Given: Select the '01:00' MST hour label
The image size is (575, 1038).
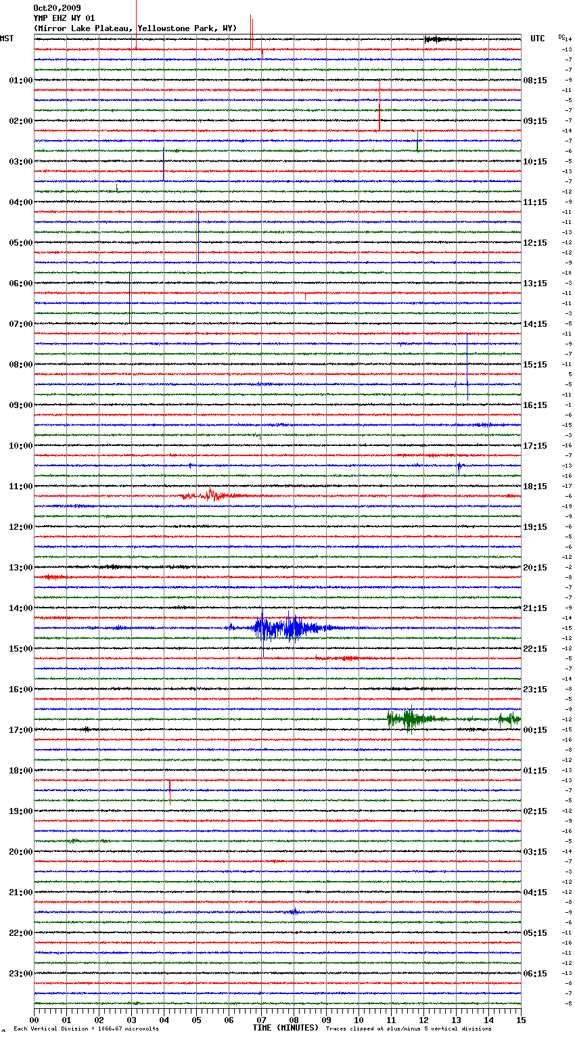Looking at the screenshot, I should [x=21, y=81].
